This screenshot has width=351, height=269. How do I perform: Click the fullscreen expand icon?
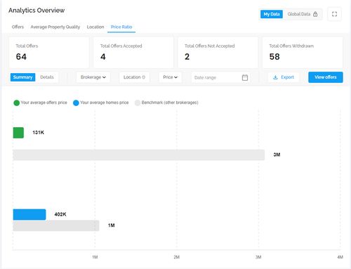[334, 14]
